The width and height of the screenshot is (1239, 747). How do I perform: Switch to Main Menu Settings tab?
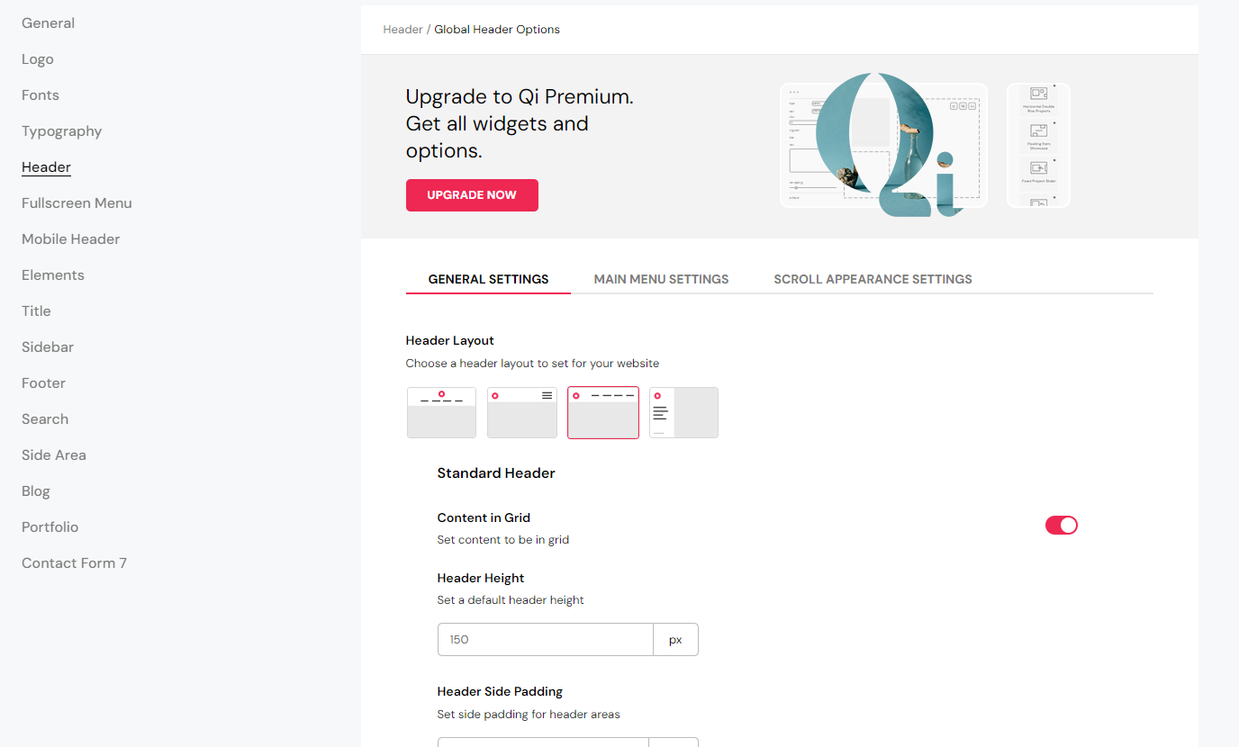(661, 279)
